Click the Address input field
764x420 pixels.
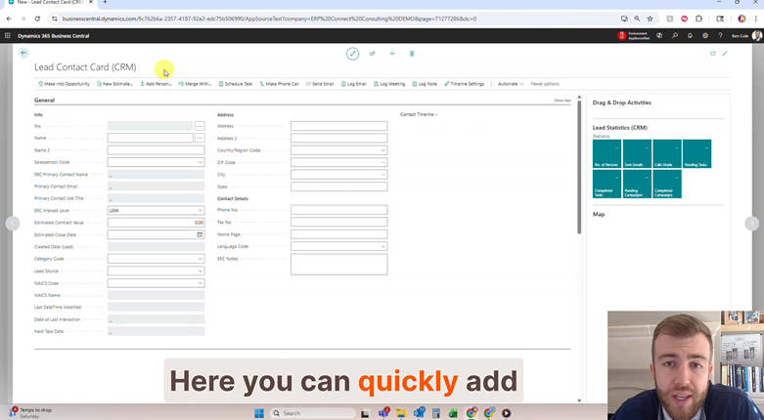click(x=339, y=126)
